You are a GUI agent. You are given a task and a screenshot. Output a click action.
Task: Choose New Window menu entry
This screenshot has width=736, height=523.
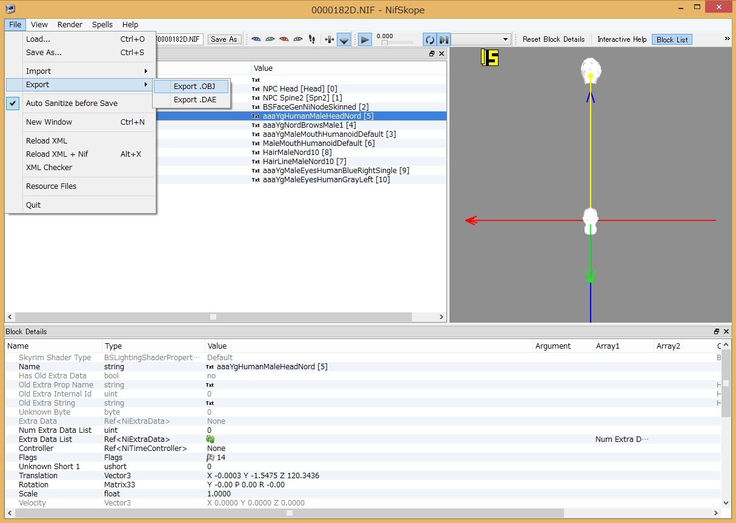pyautogui.click(x=81, y=122)
